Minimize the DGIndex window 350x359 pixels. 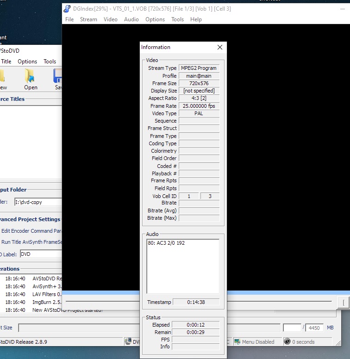pyautogui.click(x=343, y=9)
